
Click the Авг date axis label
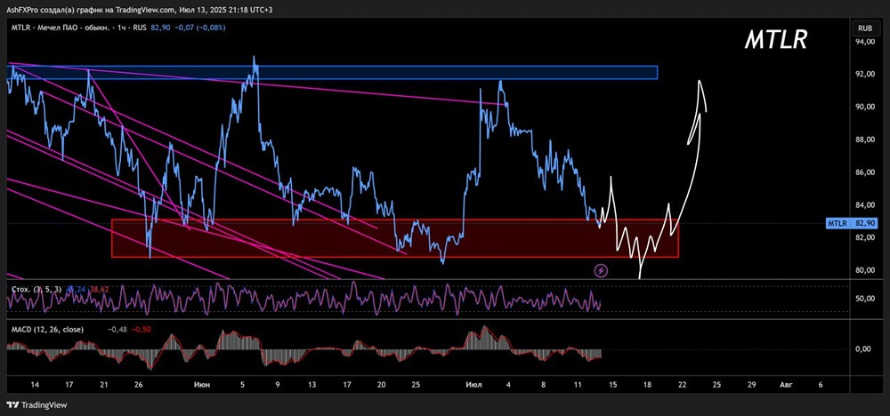tap(786, 385)
